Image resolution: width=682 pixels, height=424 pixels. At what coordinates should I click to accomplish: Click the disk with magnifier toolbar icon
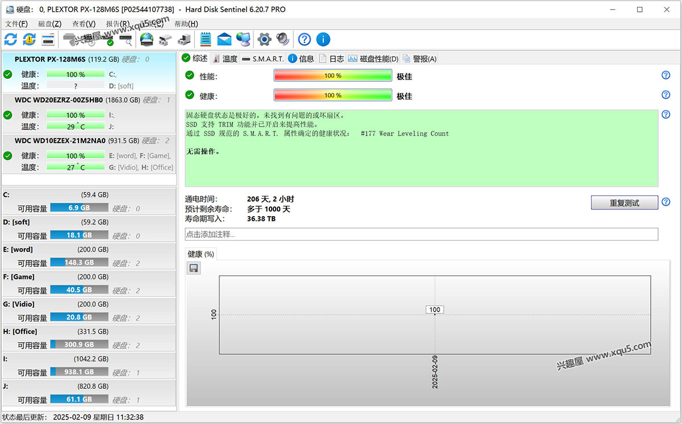(126, 39)
